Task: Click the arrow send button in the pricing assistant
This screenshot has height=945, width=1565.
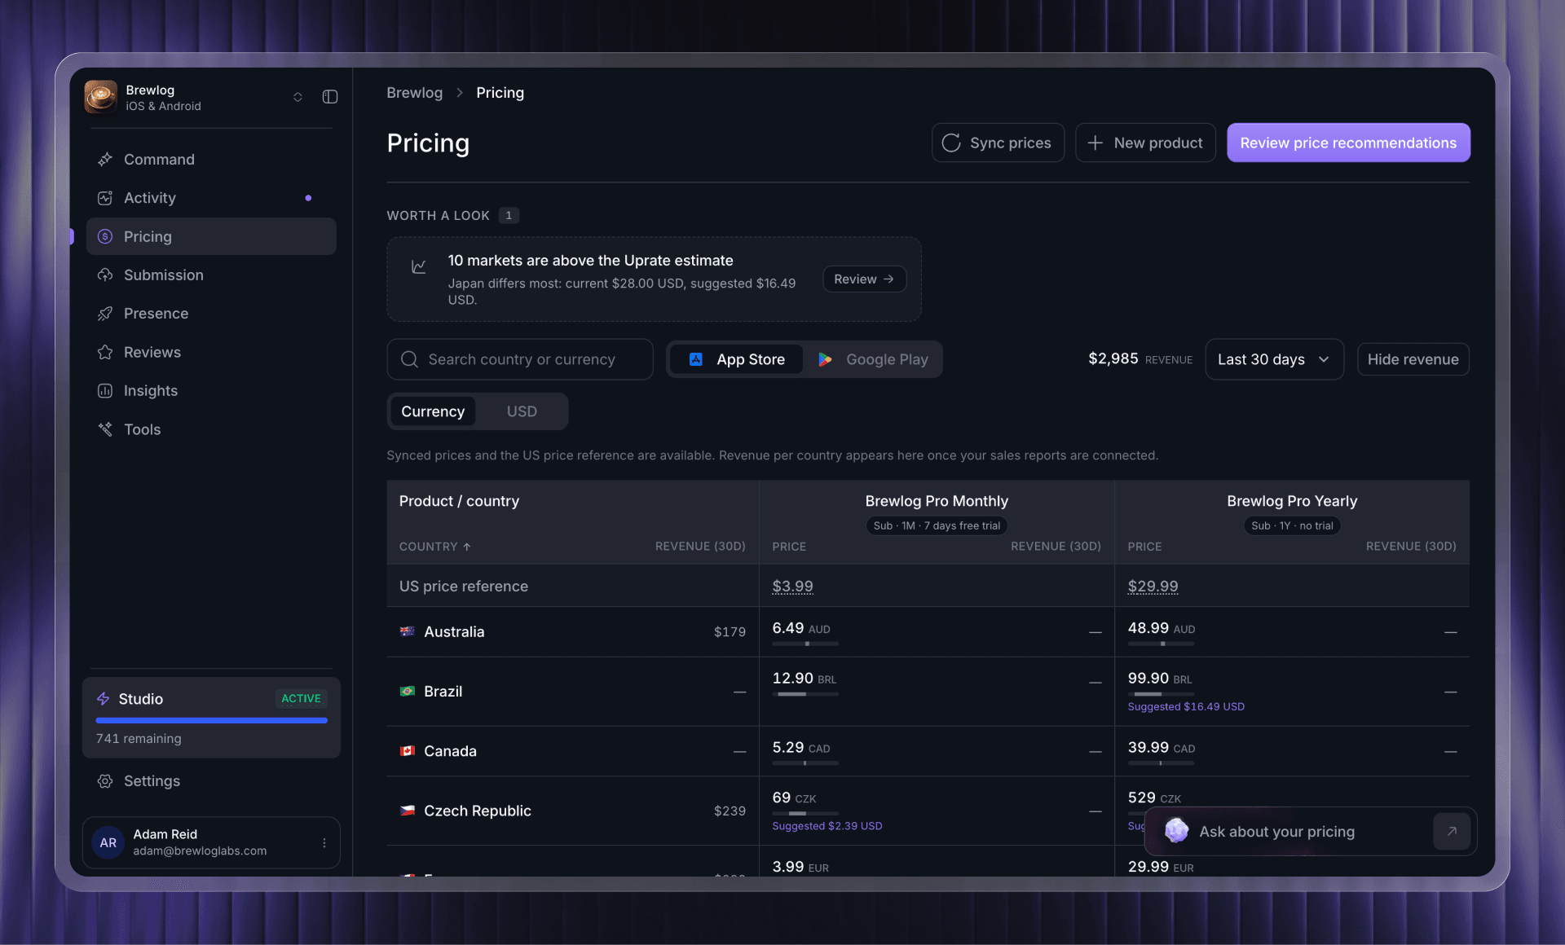Action: pos(1452,832)
